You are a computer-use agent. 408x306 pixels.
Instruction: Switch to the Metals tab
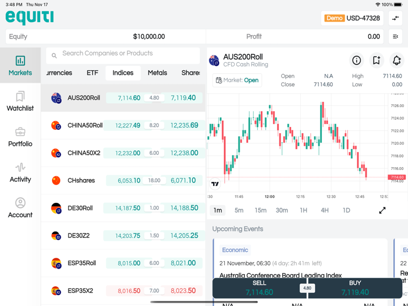tap(157, 73)
